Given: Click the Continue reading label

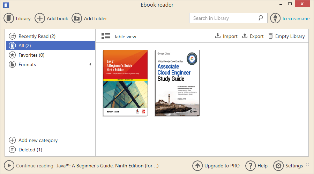Looking at the screenshot, I should 35,166.
